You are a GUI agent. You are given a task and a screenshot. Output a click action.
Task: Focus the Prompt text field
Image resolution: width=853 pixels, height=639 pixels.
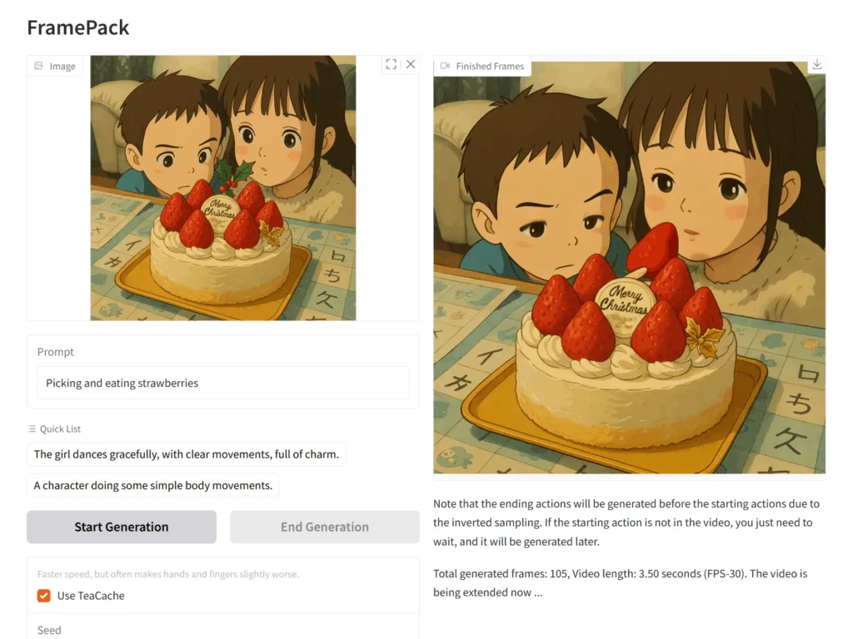(223, 384)
